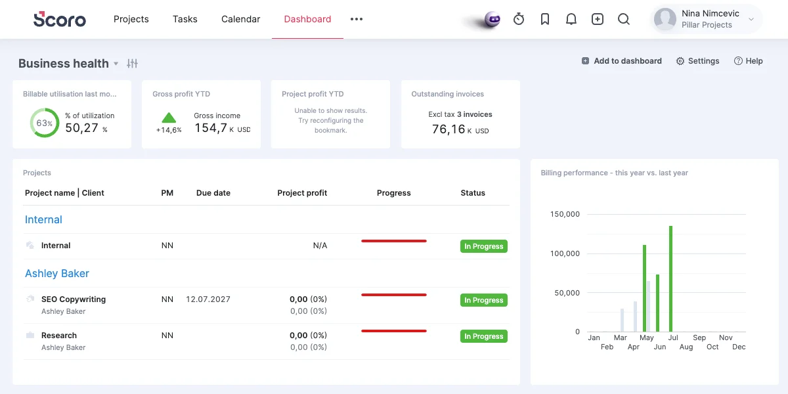Go to the Calendar tab
The height and width of the screenshot is (394, 788).
240,19
